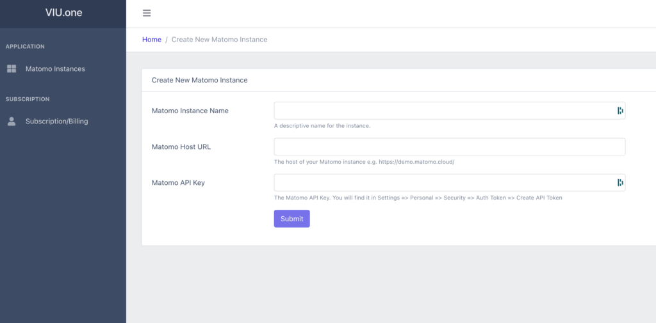The image size is (656, 323).
Task: Click the Matomo API Key label
Action: (178, 182)
